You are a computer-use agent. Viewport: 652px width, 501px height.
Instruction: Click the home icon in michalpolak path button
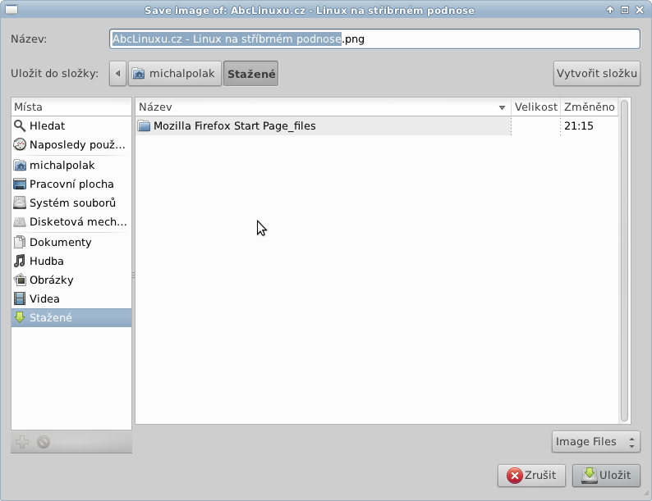(139, 74)
